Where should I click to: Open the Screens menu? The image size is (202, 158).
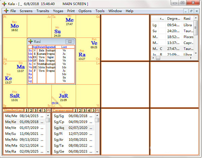click(x=26, y=11)
